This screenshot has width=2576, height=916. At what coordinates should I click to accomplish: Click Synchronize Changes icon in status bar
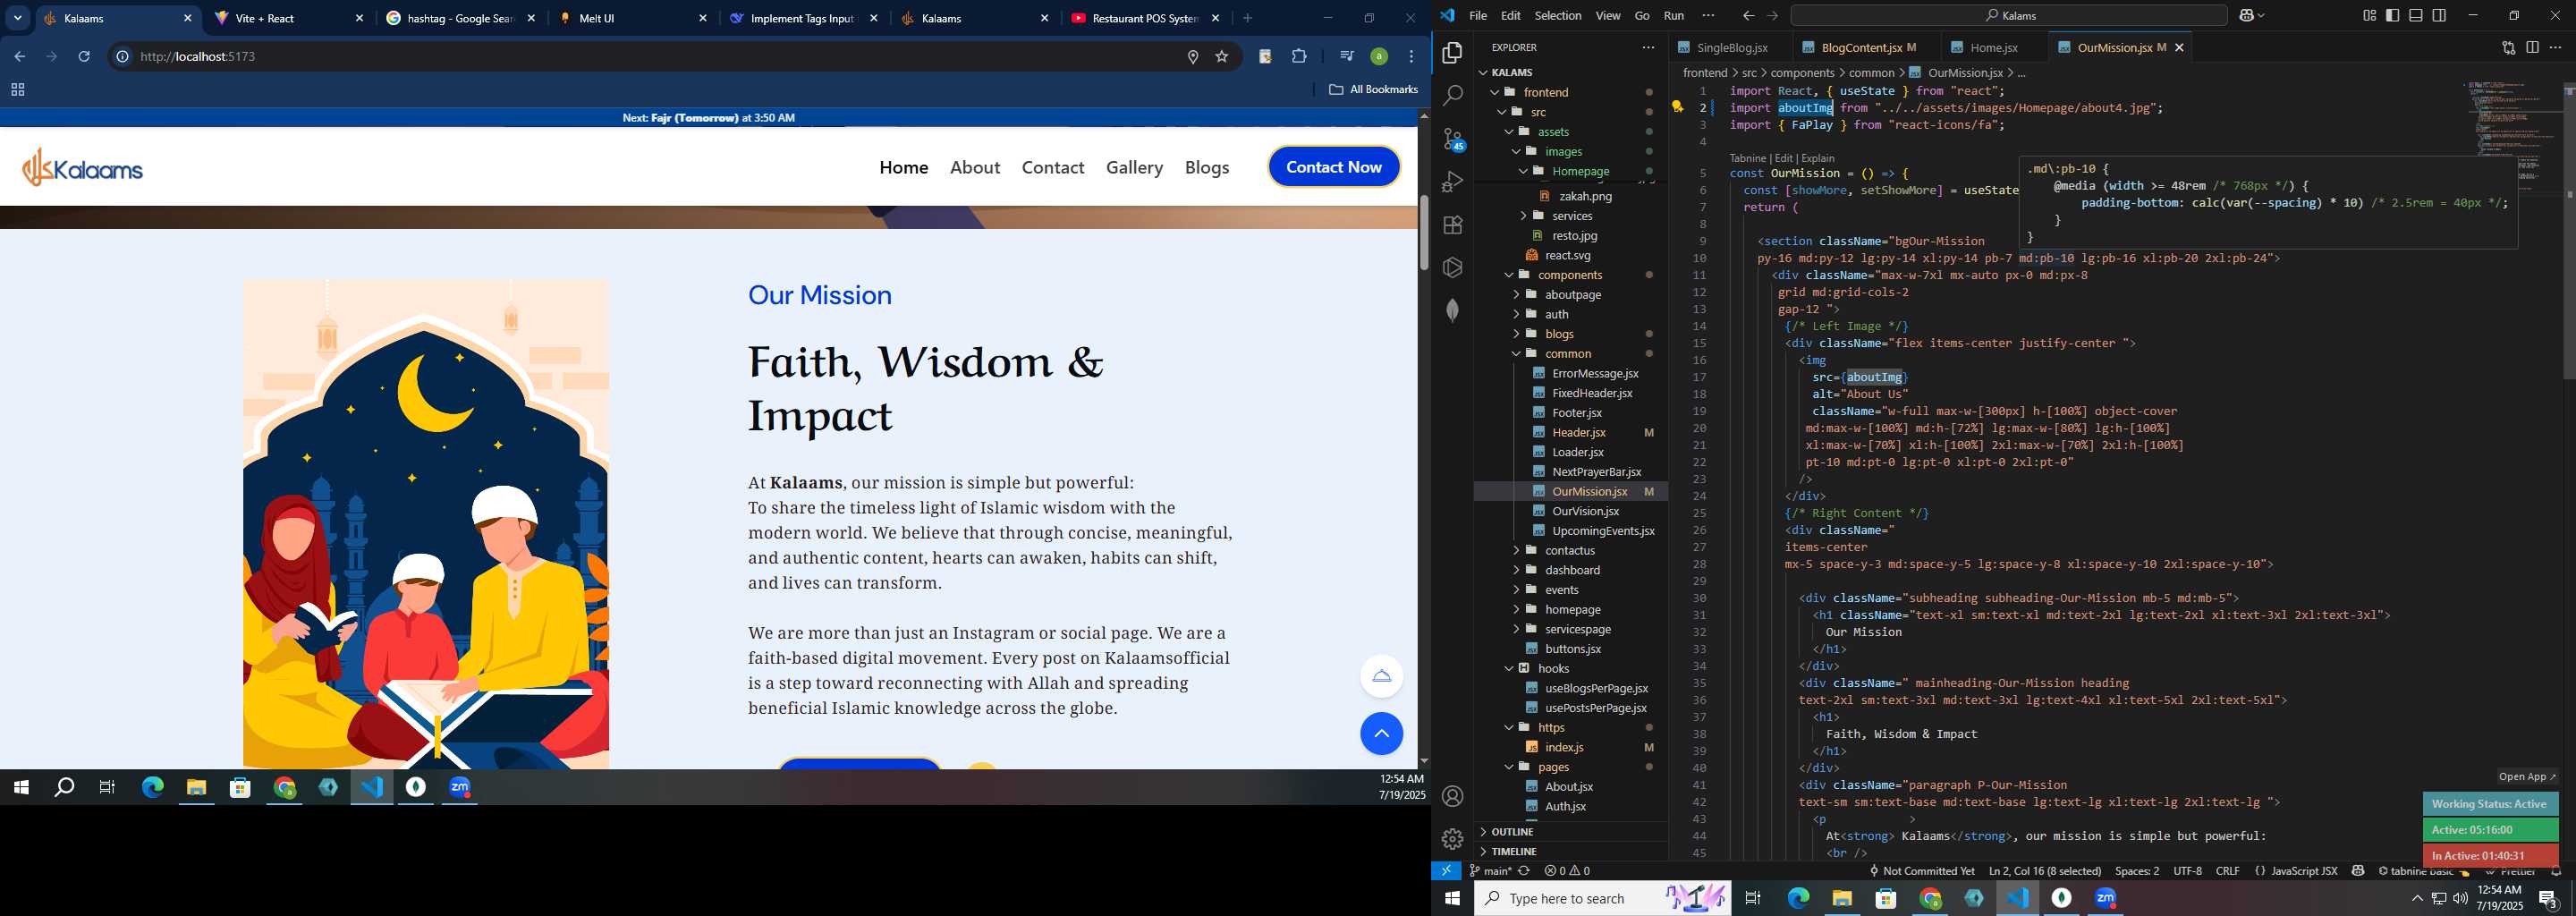coord(1523,871)
